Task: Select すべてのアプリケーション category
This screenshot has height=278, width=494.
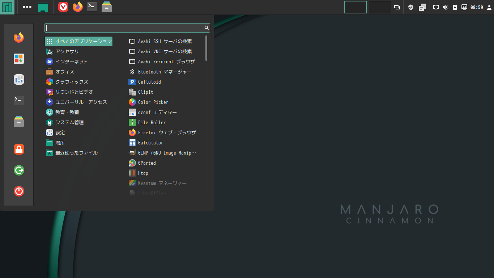Action: [78, 41]
